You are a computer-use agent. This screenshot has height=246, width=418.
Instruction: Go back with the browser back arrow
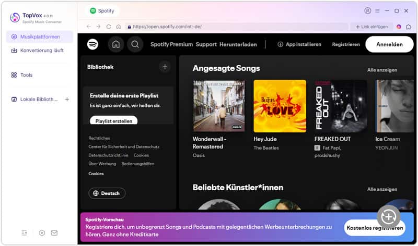(88, 27)
